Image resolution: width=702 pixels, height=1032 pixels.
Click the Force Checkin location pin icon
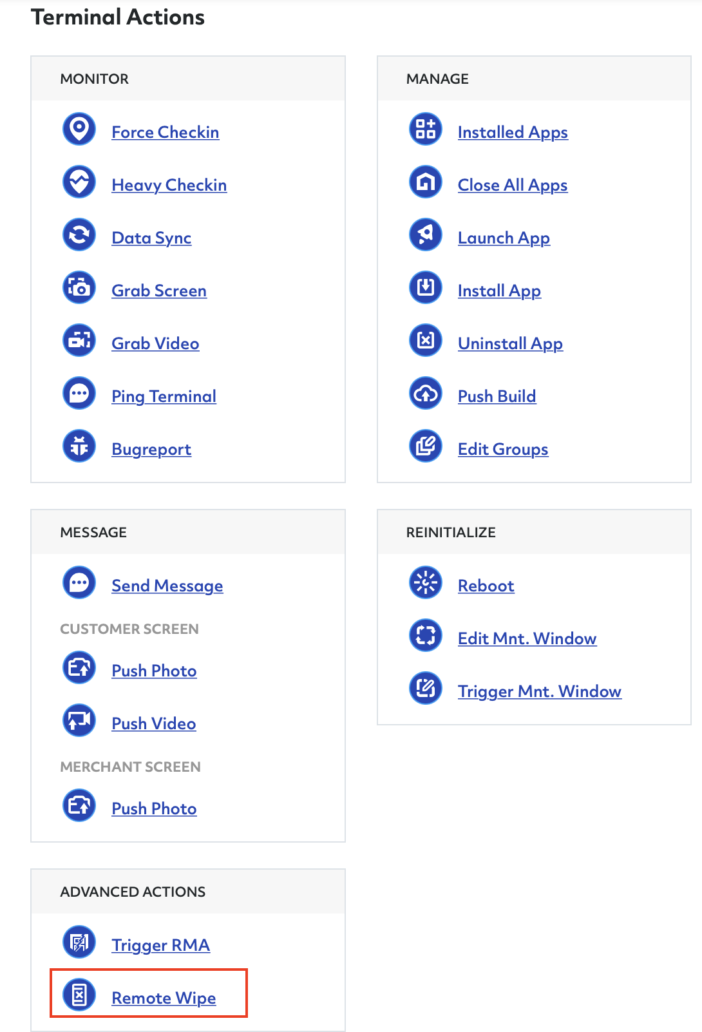point(79,129)
